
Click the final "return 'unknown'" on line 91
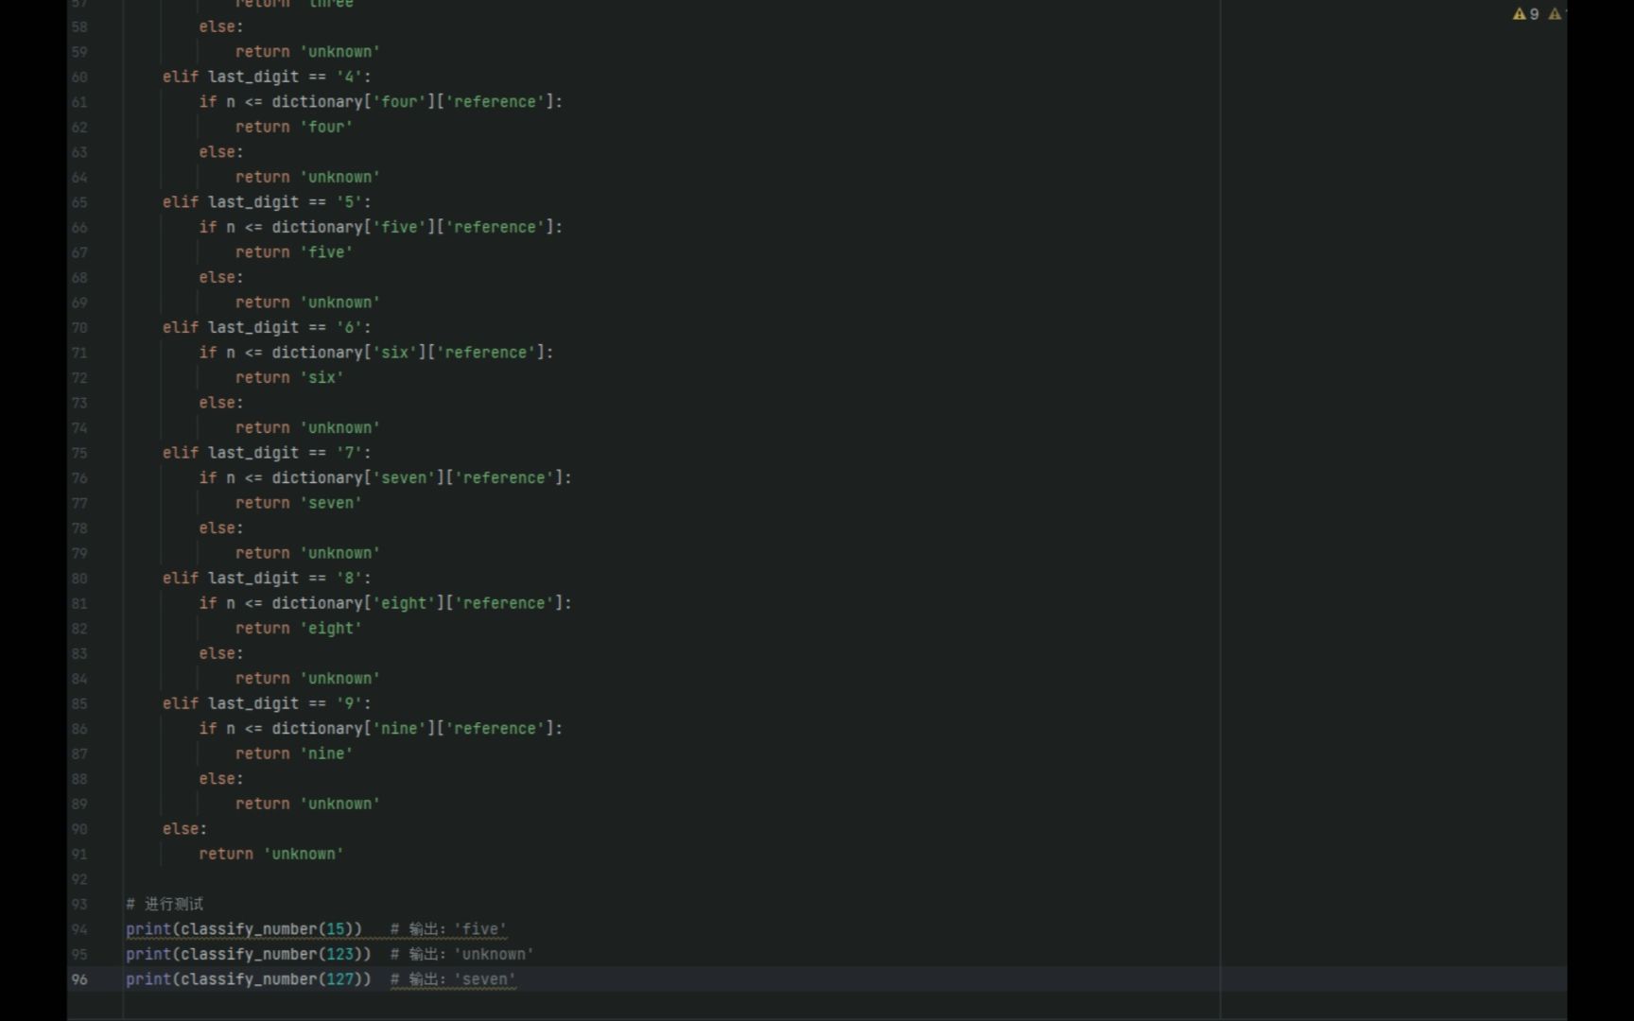point(271,854)
